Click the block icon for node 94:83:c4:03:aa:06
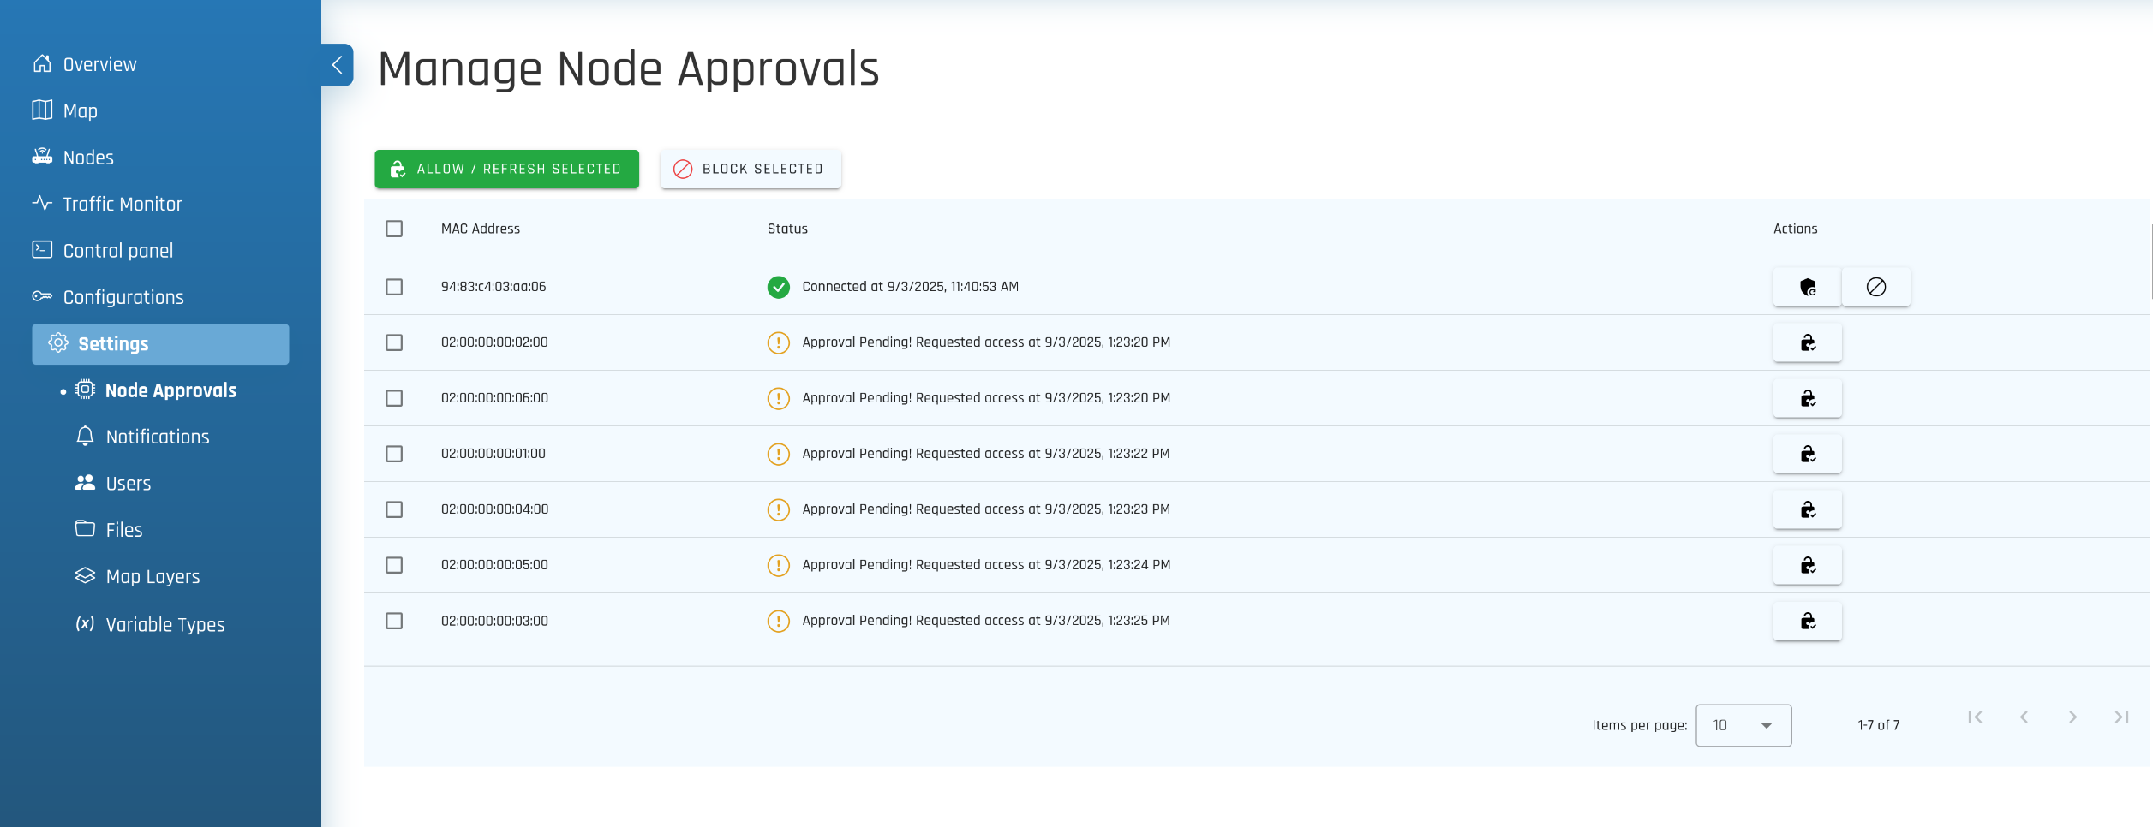Image resolution: width=2153 pixels, height=827 pixels. point(1875,288)
